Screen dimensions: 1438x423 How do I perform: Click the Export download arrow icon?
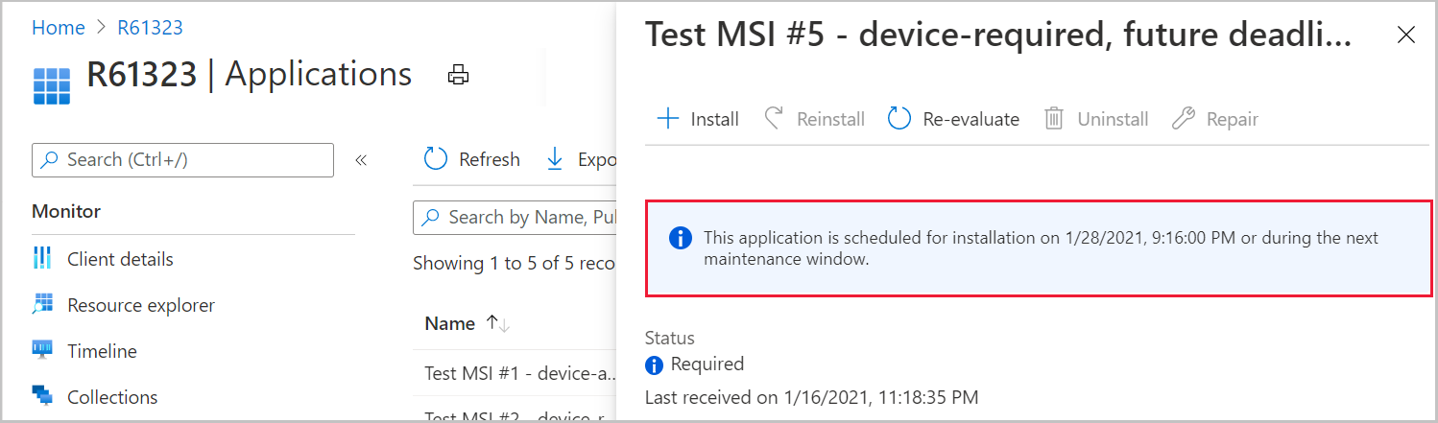pos(555,159)
